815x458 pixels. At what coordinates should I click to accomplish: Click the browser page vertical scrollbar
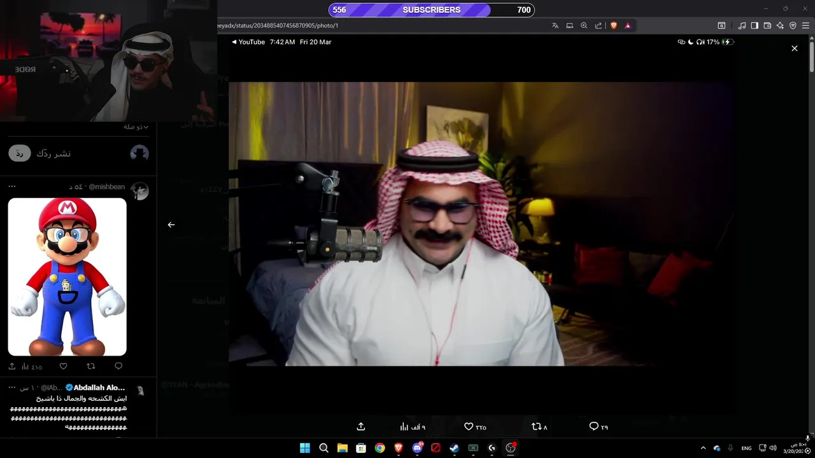[x=812, y=57]
